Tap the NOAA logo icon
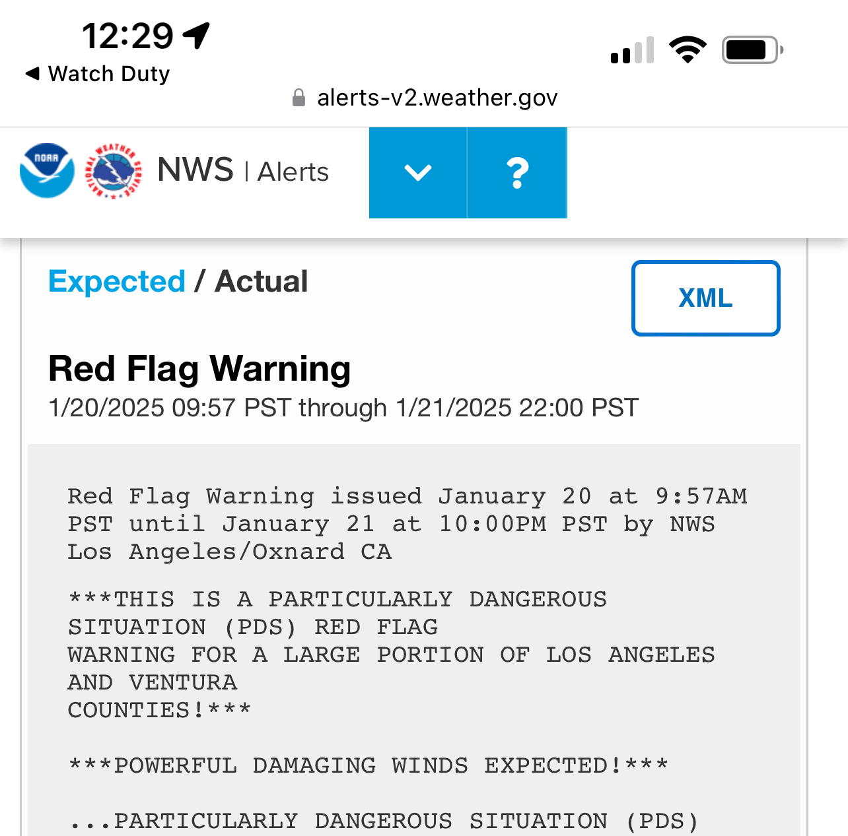848x836 pixels. click(x=47, y=171)
